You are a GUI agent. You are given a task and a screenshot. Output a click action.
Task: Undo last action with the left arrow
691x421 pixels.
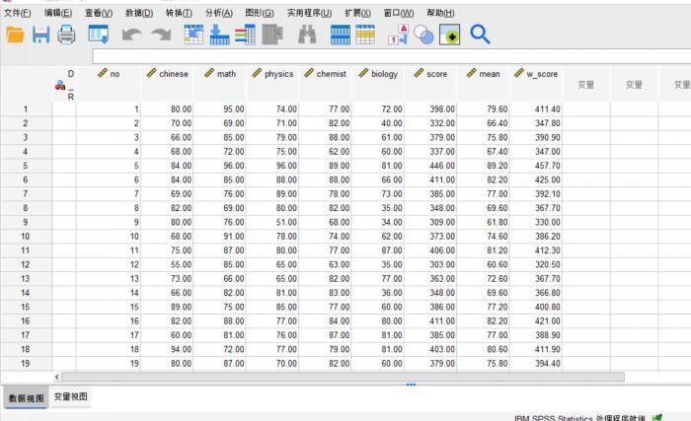131,35
